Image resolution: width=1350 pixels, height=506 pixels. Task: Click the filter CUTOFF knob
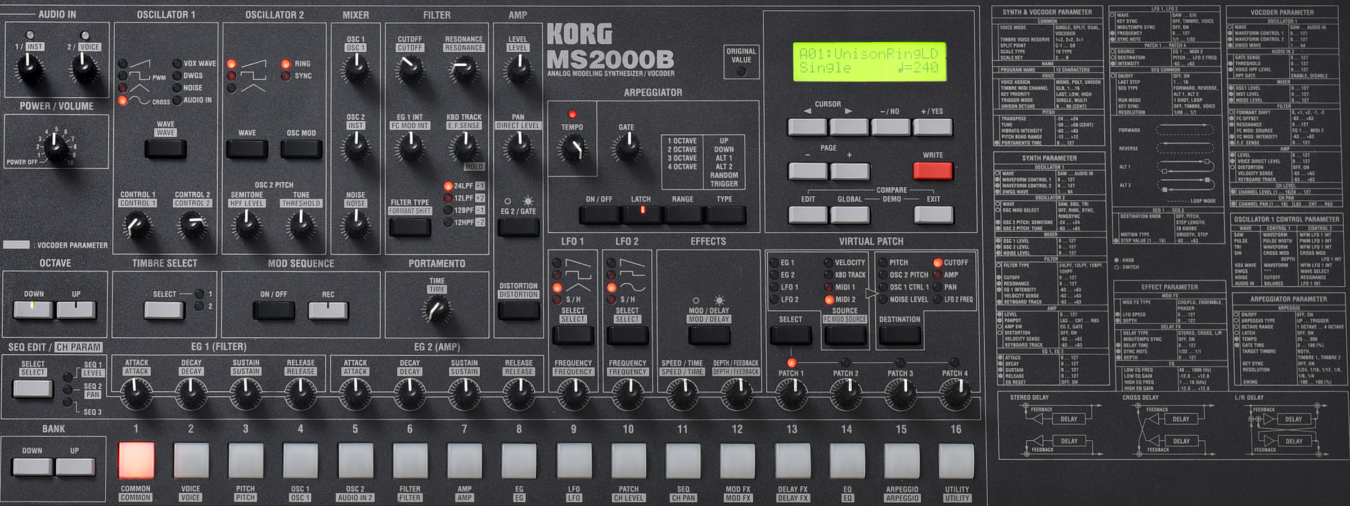point(409,69)
